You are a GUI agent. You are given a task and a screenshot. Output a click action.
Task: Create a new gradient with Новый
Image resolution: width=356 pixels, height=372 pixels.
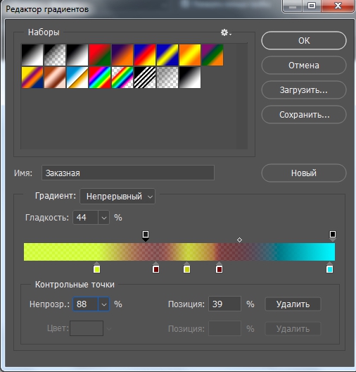[x=304, y=173]
